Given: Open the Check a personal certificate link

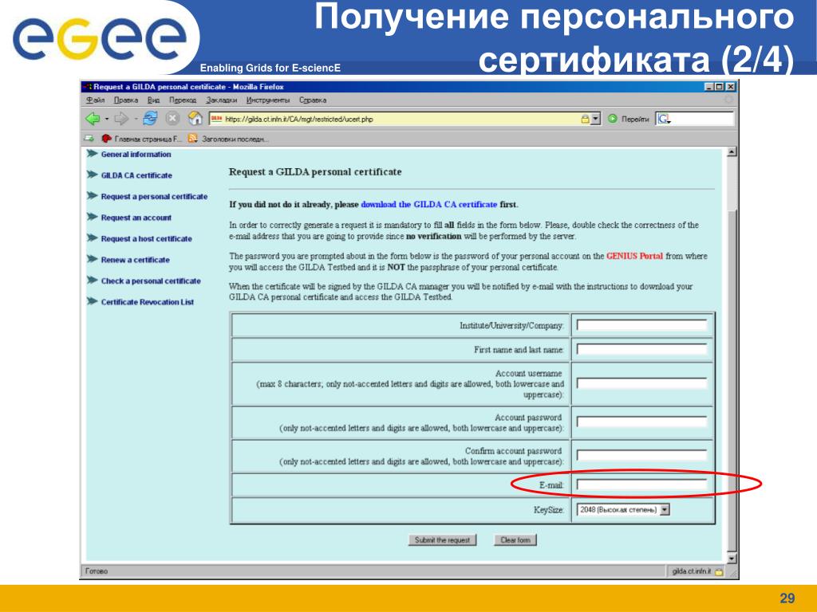Looking at the screenshot, I should click(151, 280).
